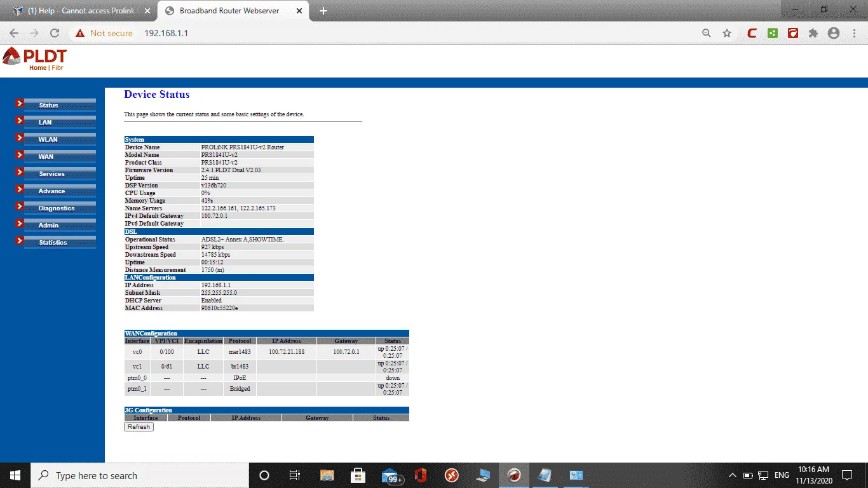Open the Extensions puzzle piece menu
Image resolution: width=868 pixels, height=488 pixels.
pyautogui.click(x=813, y=33)
